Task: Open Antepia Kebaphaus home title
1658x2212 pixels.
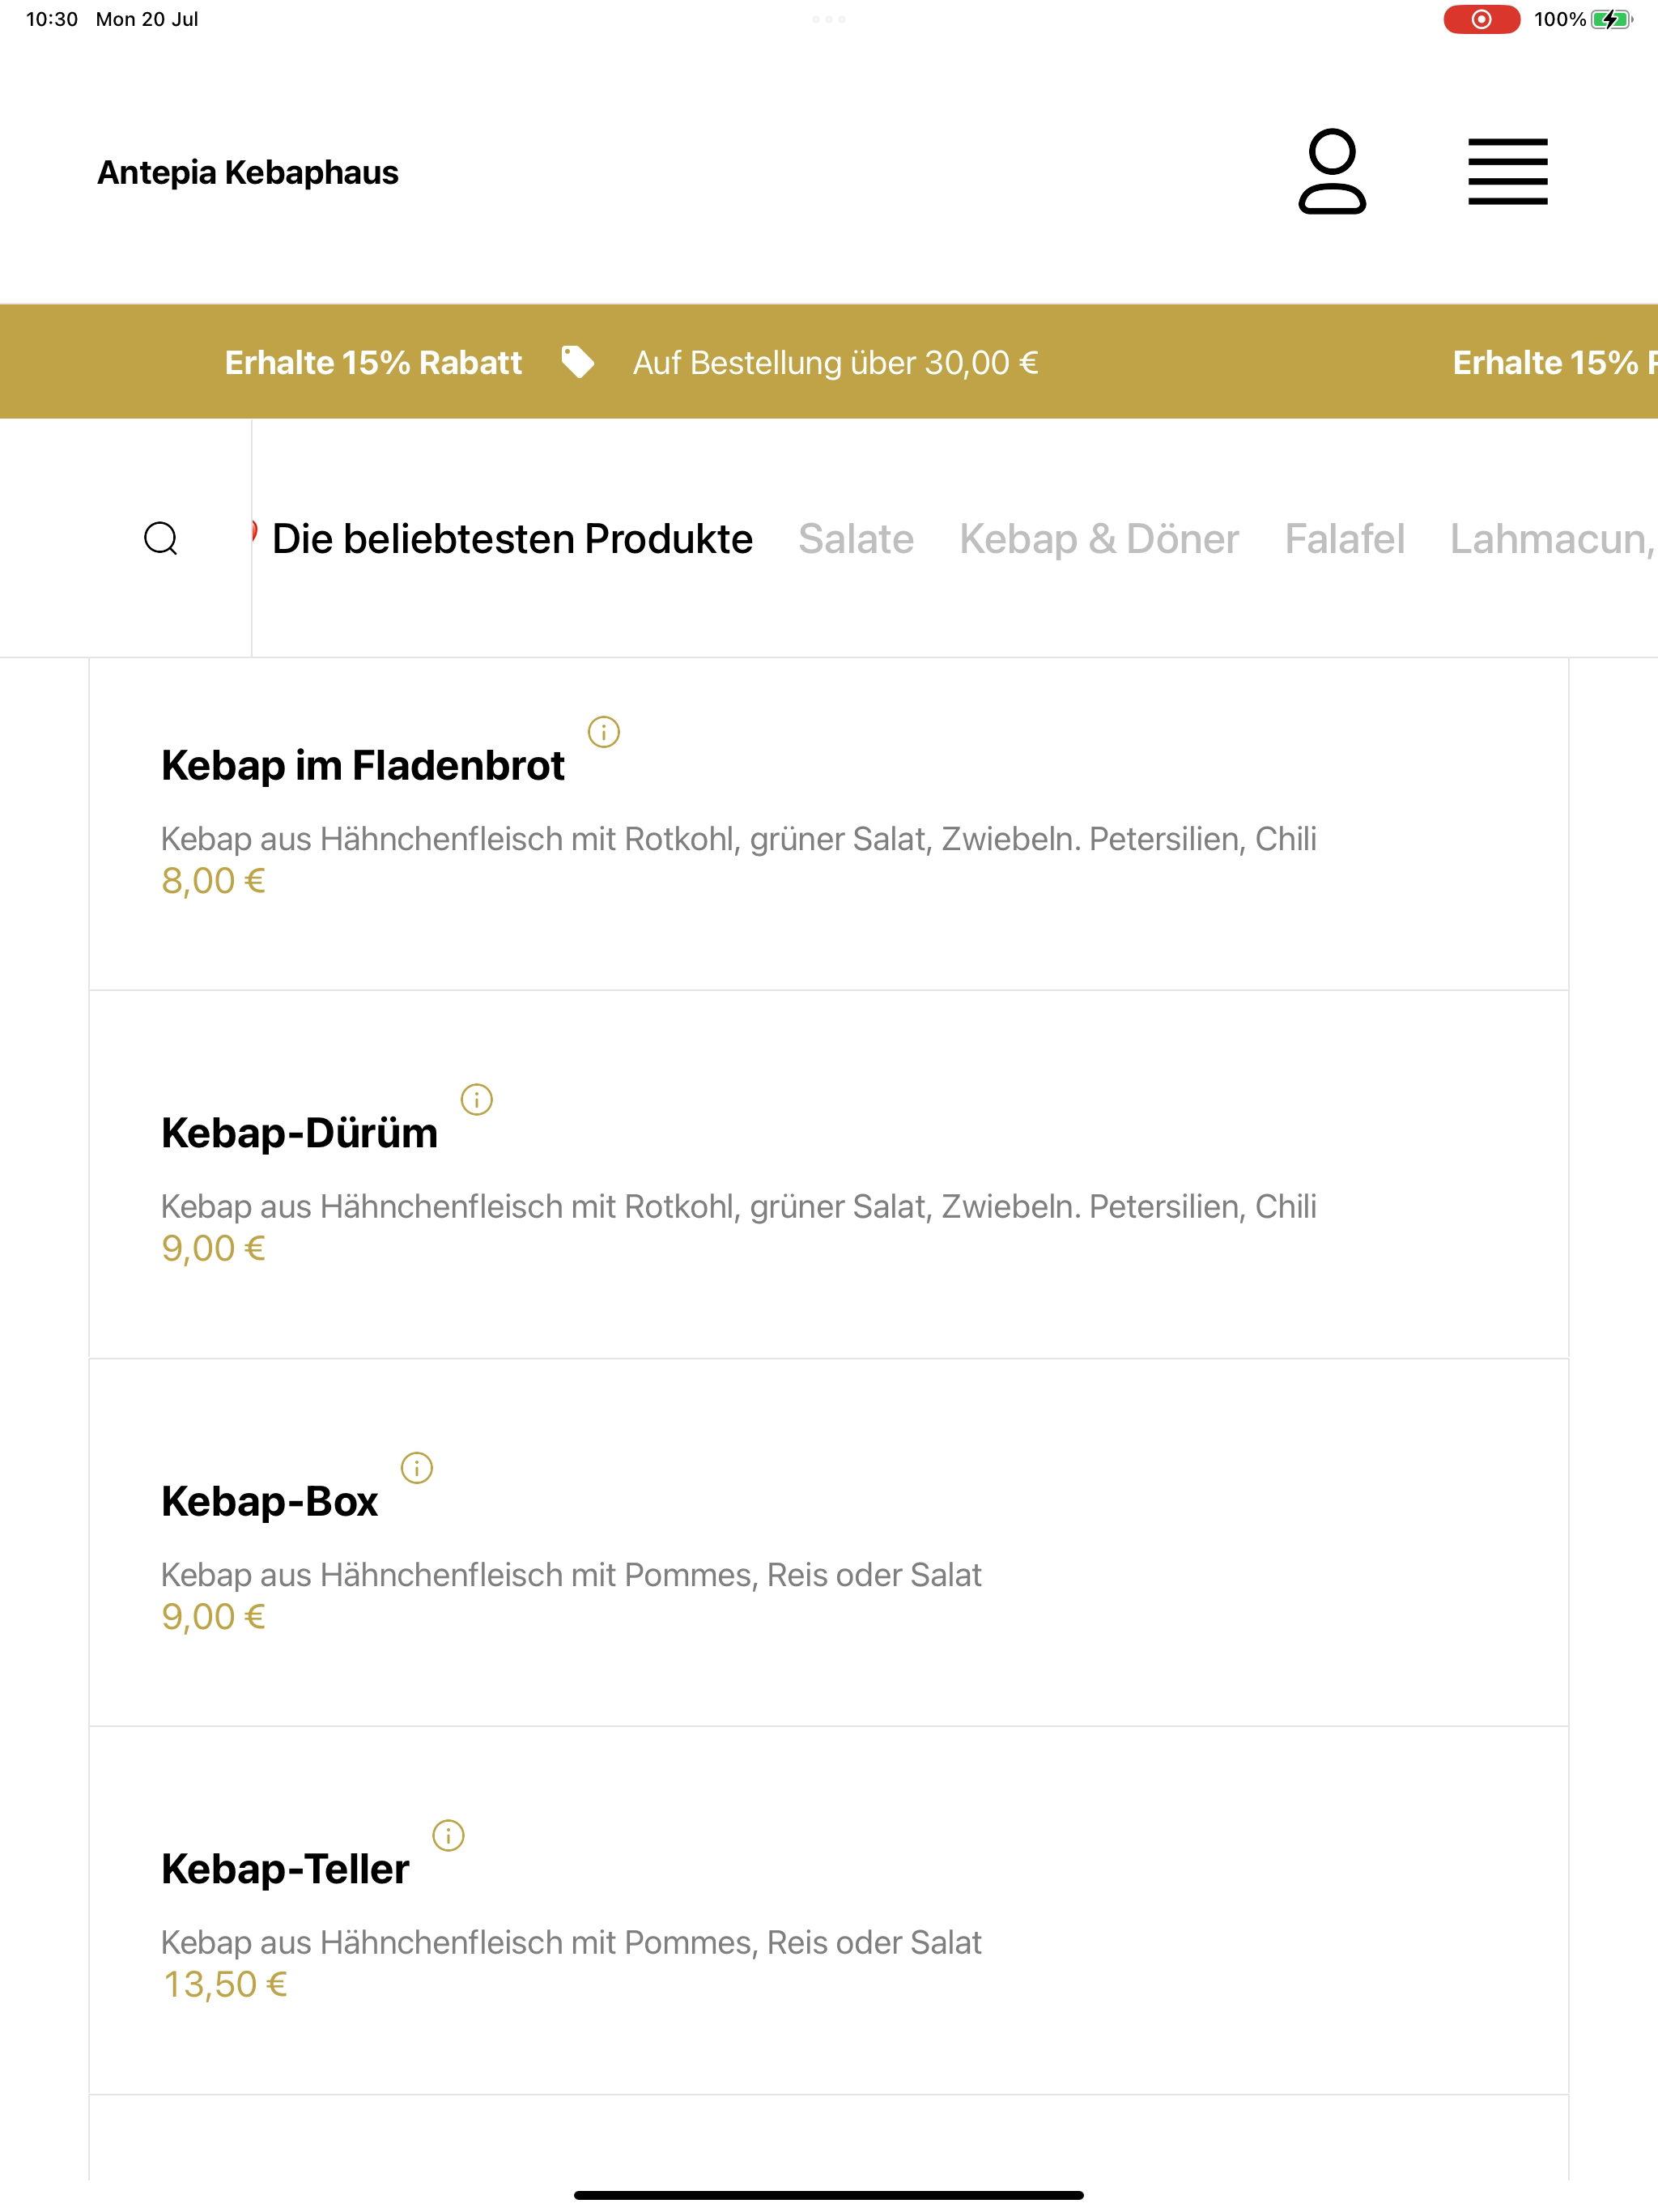Action: pyautogui.click(x=248, y=172)
